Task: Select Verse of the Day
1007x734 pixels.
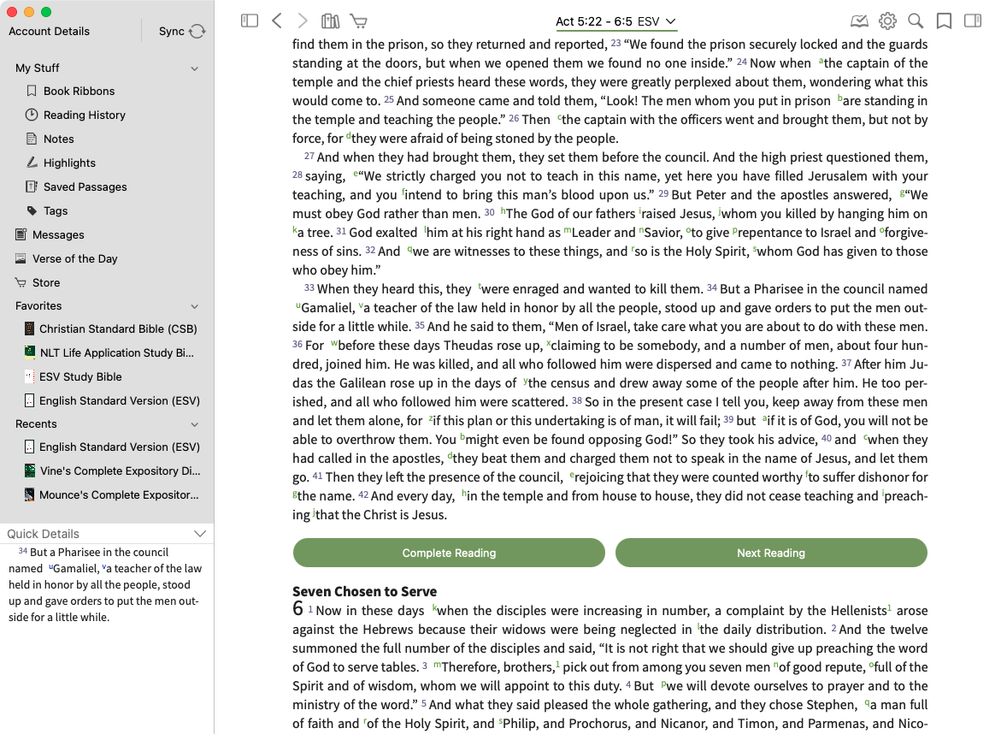Action: pos(74,258)
